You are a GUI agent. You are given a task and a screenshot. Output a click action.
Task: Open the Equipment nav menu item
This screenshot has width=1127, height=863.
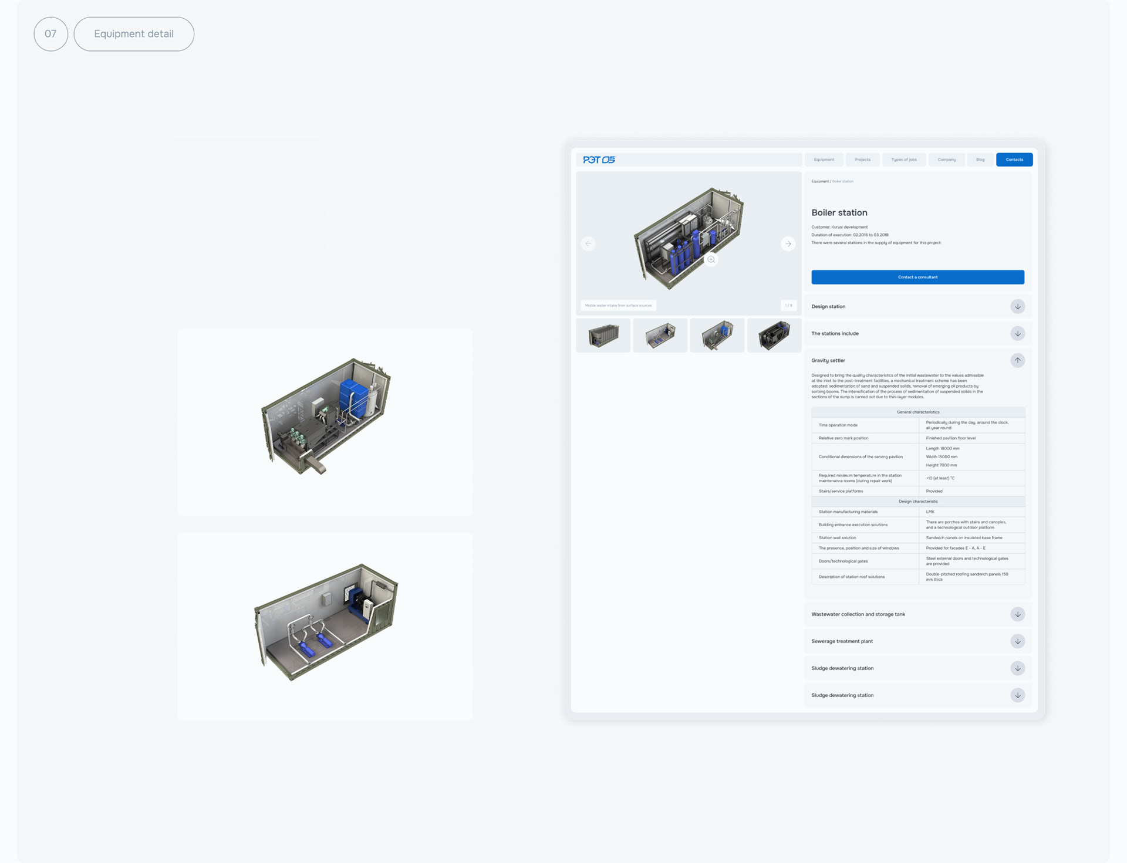tap(824, 160)
